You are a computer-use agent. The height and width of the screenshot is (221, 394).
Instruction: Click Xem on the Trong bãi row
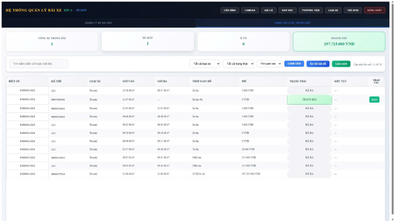pyautogui.click(x=374, y=99)
